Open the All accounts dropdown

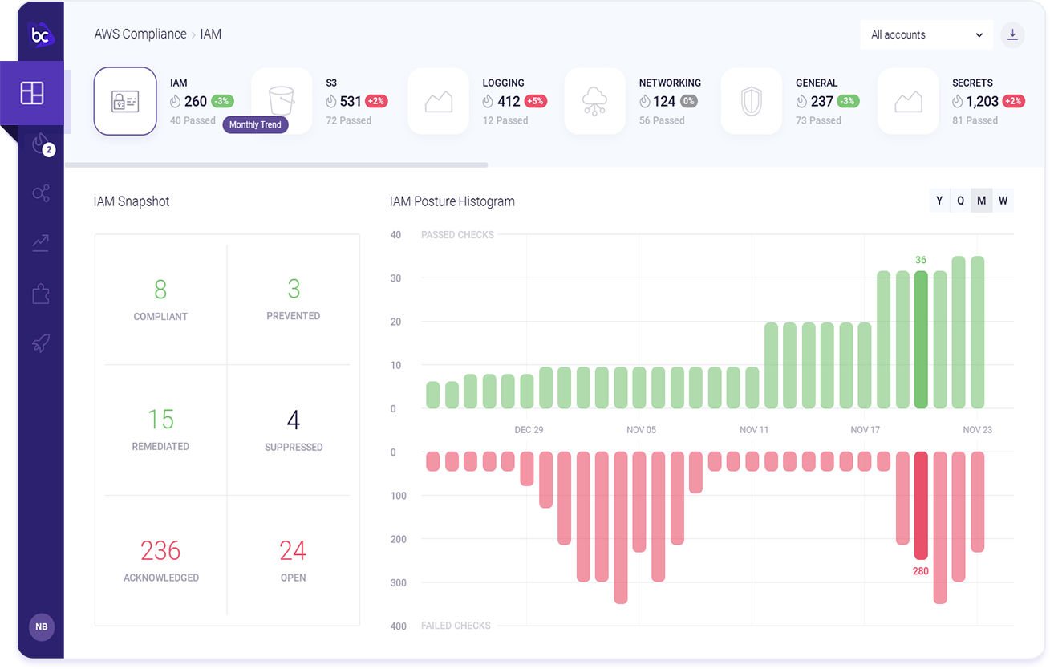926,34
